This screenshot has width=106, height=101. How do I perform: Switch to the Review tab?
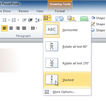point(24,11)
